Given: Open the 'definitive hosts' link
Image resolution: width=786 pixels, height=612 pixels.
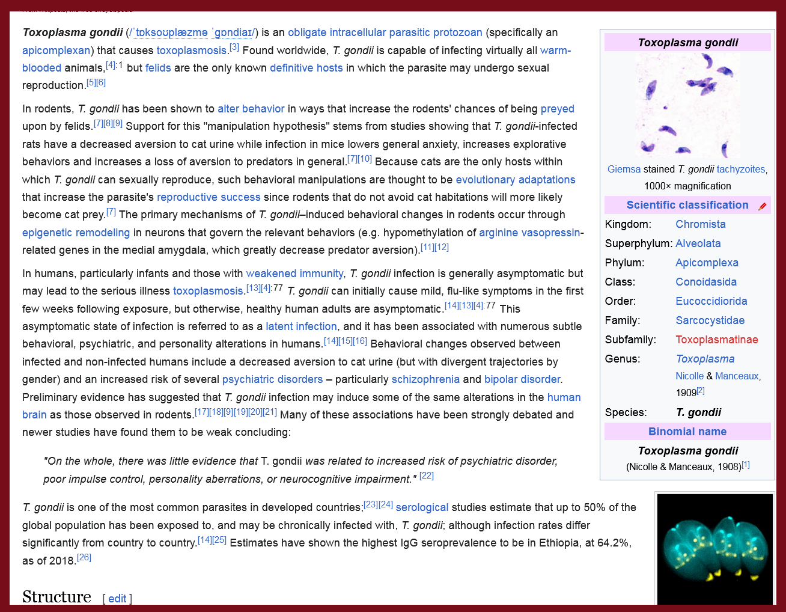Looking at the screenshot, I should coord(306,68).
